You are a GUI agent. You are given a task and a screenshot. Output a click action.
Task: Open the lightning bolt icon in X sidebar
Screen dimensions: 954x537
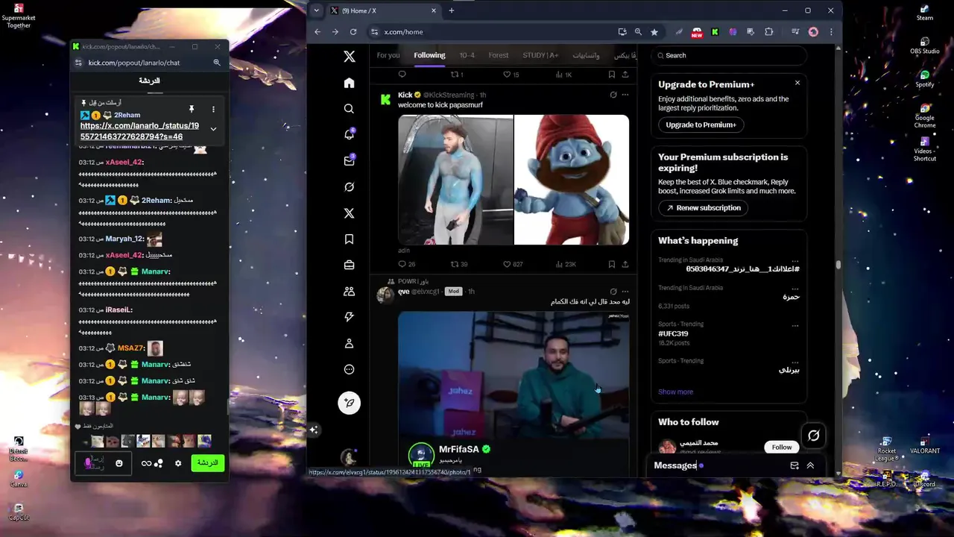click(x=349, y=317)
